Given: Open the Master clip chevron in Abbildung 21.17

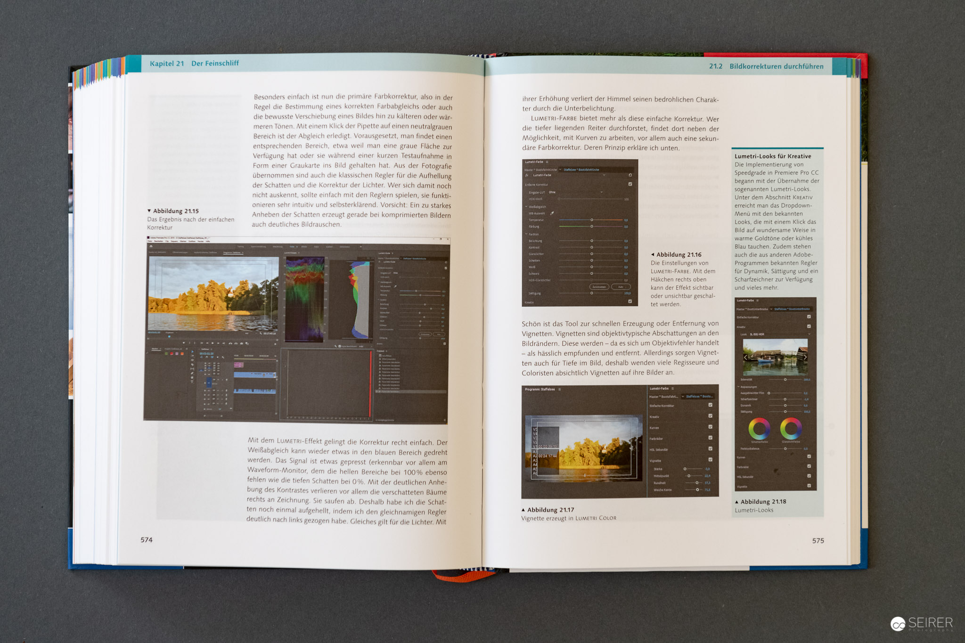Looking at the screenshot, I should coord(683,397).
